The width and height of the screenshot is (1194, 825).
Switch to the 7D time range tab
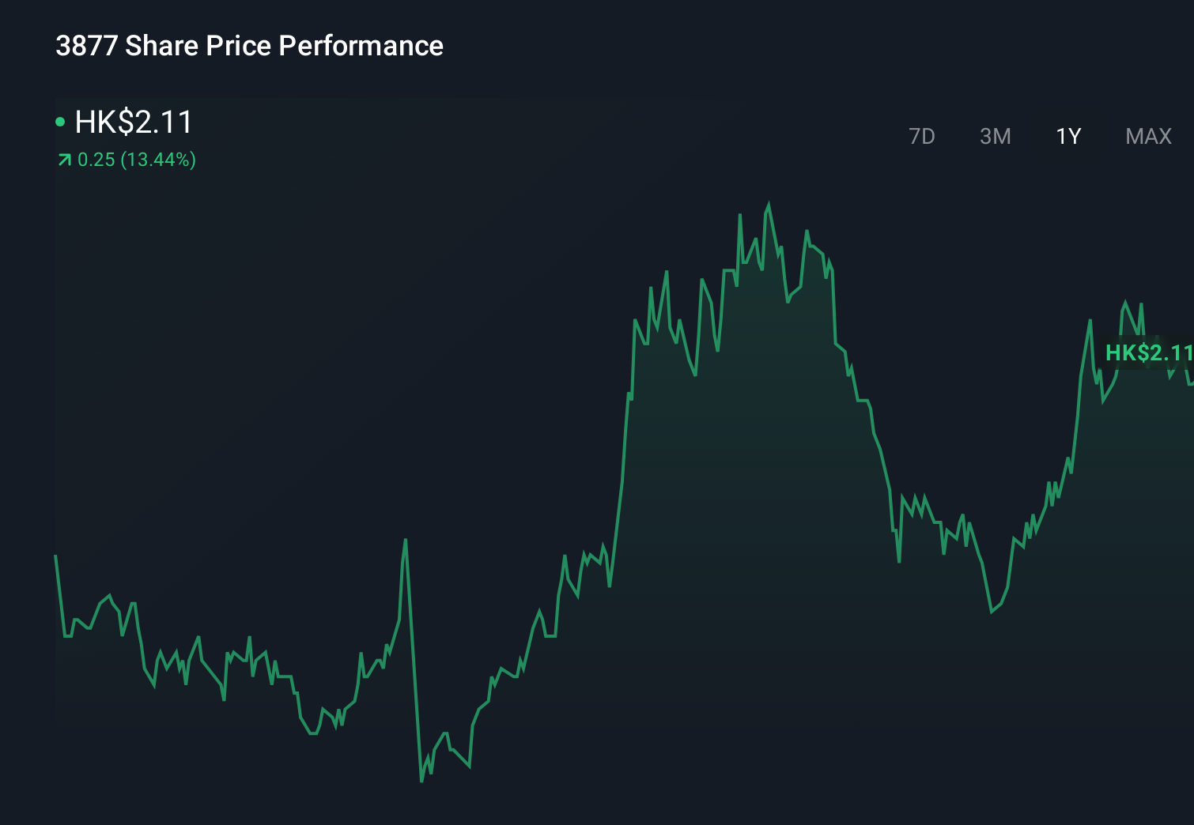coord(923,136)
